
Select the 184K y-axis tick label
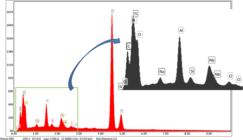coord(10,25)
